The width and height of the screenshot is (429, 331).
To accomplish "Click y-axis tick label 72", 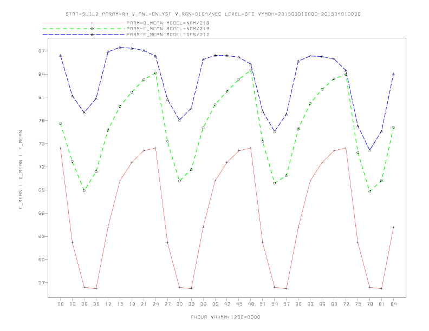I will point(41,167).
